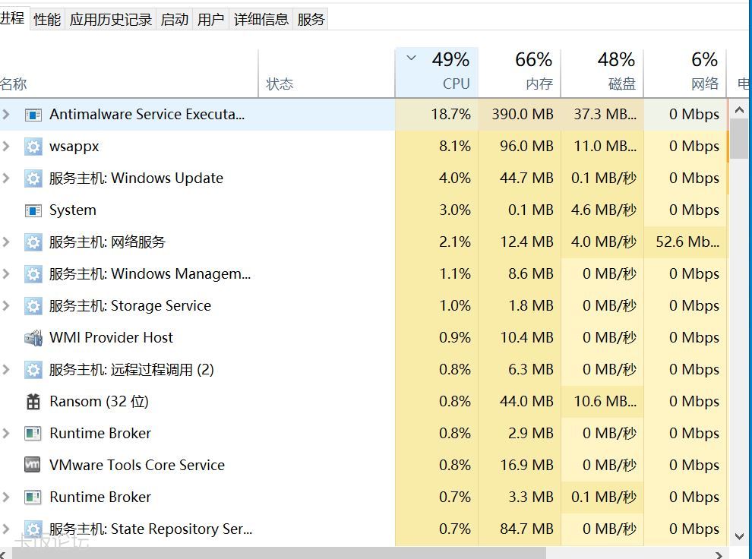752x559 pixels.
Task: Click the Antimalware Service Executable process icon
Action: pyautogui.click(x=33, y=115)
